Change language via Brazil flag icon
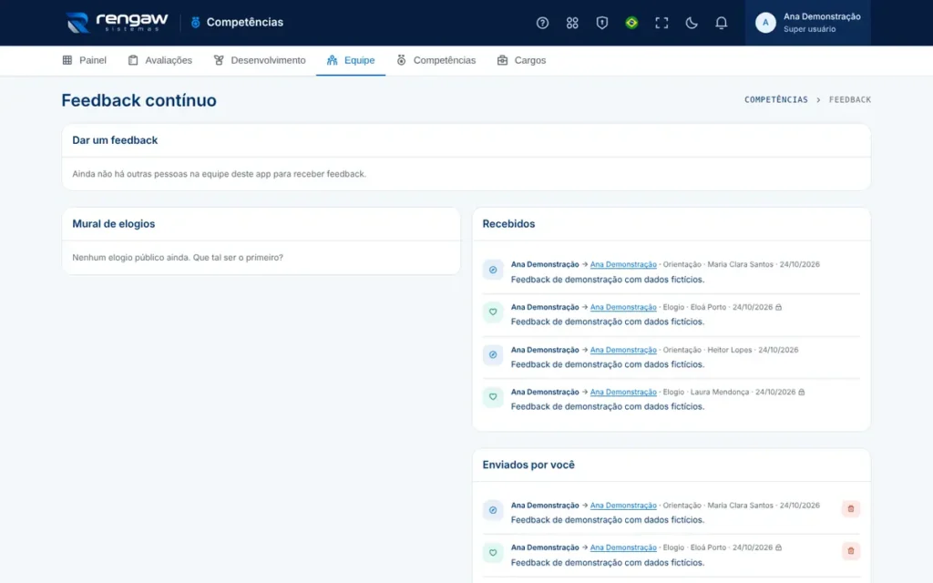 click(x=632, y=23)
